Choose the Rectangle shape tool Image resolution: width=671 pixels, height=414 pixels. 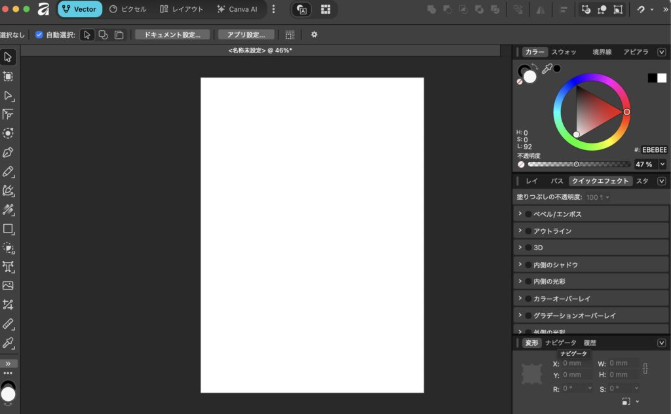[8, 229]
